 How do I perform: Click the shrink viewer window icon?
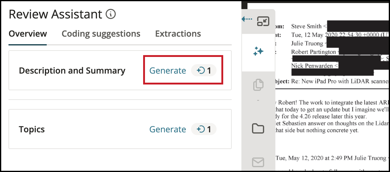[x=263, y=21]
